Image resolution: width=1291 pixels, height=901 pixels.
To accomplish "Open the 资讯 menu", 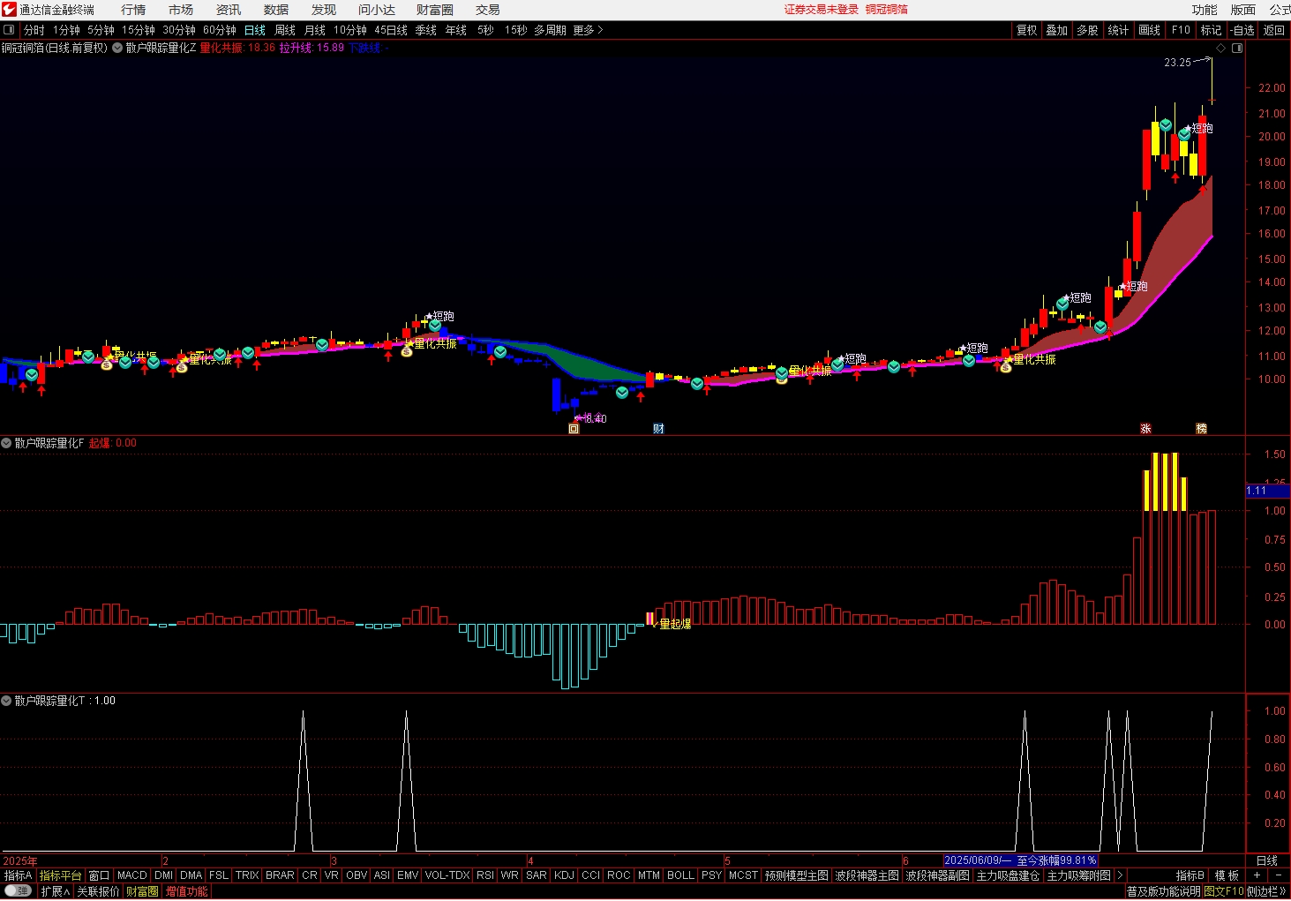I will (x=229, y=10).
